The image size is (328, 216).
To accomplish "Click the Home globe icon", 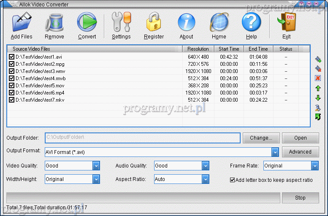I will pos(219,22).
